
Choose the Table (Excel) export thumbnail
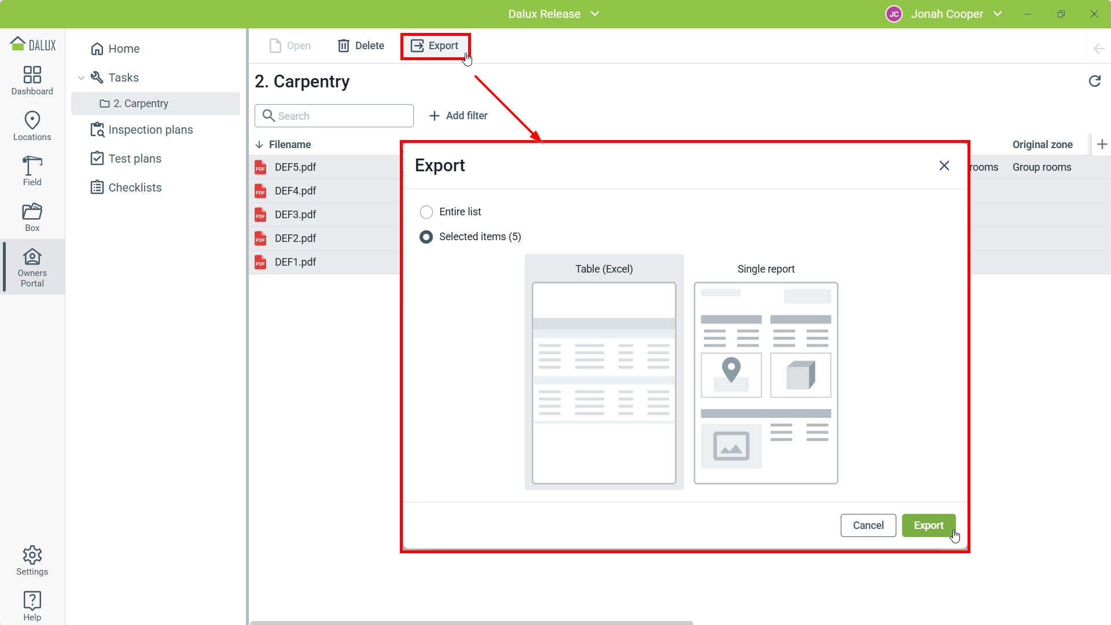[604, 383]
